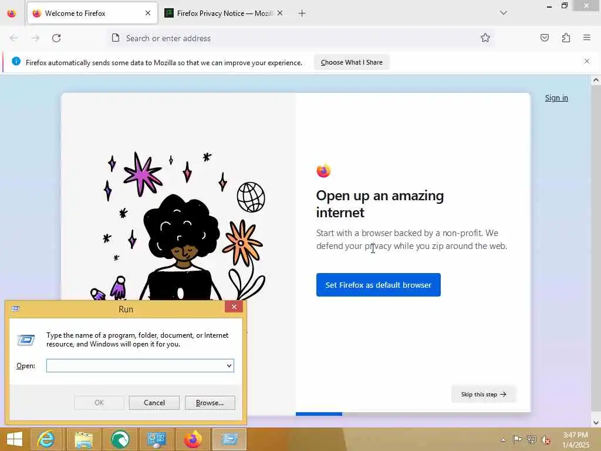Open the Windows Start button
Image resolution: width=601 pixels, height=451 pixels.
15,439
